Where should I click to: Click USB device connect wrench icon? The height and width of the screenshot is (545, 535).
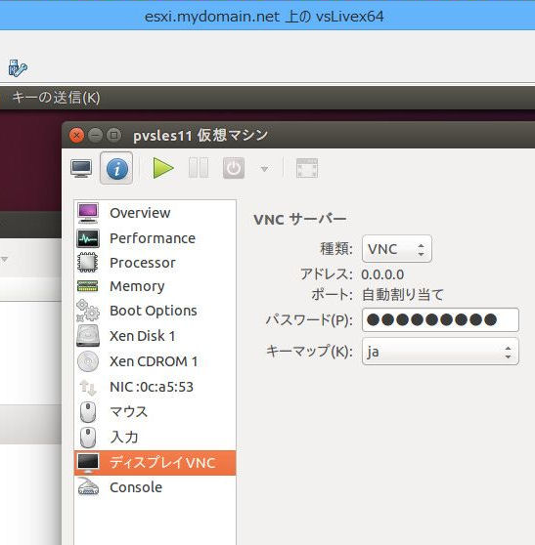[x=18, y=67]
